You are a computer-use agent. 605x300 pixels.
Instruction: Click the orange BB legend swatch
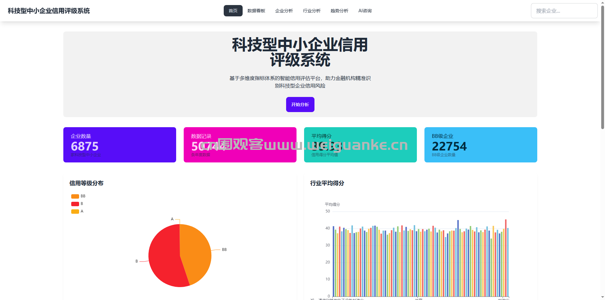75,196
